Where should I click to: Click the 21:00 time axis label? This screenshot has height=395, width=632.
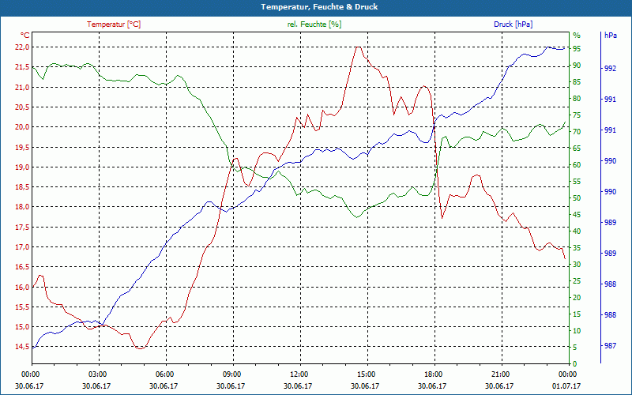point(500,374)
